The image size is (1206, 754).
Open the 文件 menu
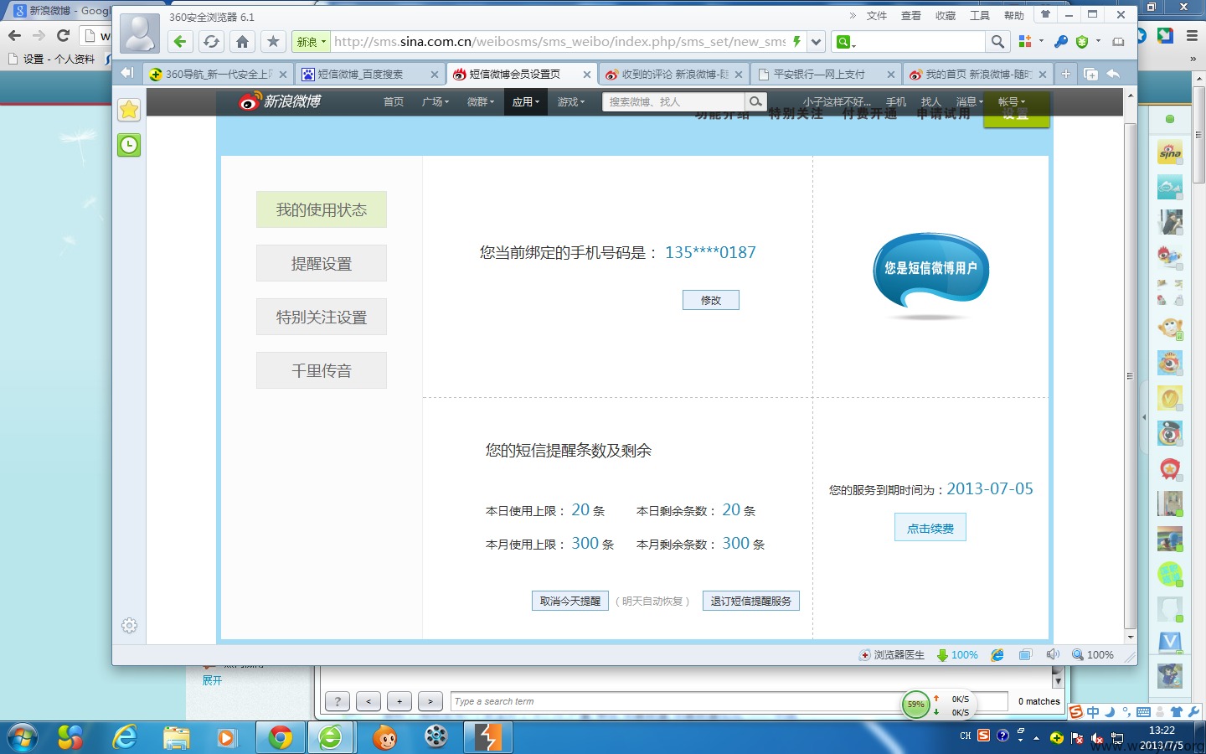[877, 16]
